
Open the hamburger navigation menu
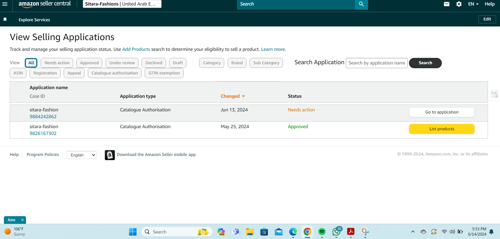click(5, 4)
